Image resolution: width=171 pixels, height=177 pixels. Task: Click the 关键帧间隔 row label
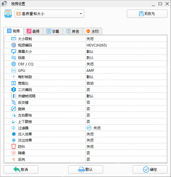pyautogui.click(x=27, y=96)
